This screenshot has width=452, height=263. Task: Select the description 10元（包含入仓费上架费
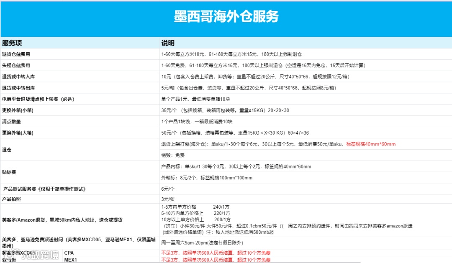point(255,77)
